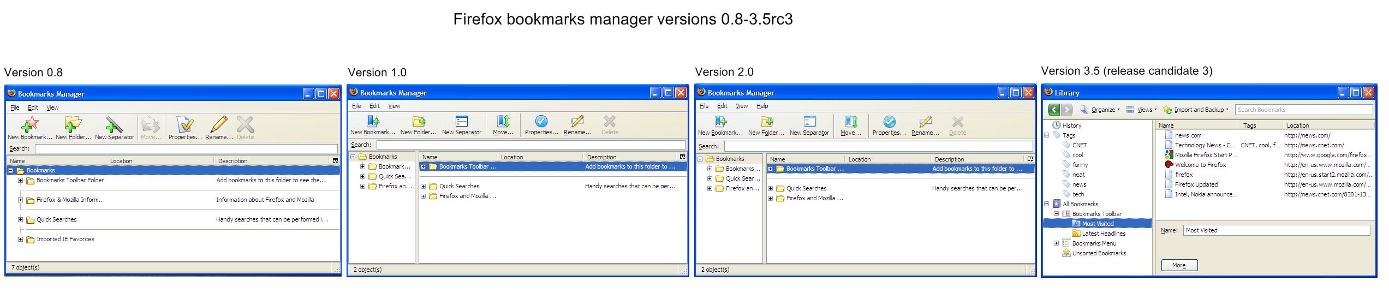Select funny tag in Library tree

click(1080, 165)
